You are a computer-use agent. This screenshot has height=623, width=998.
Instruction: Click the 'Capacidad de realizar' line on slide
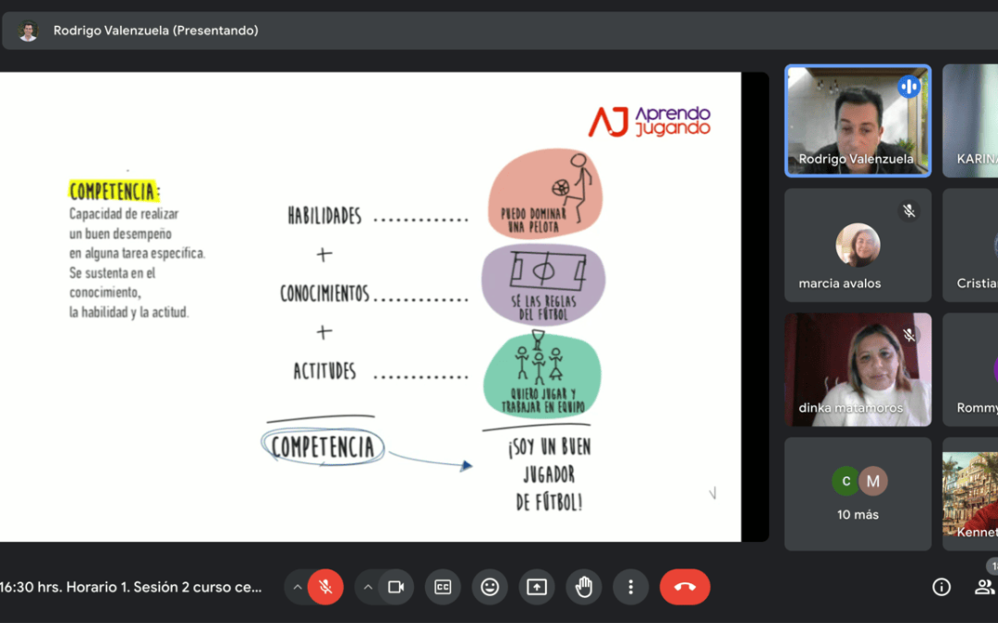tap(124, 213)
